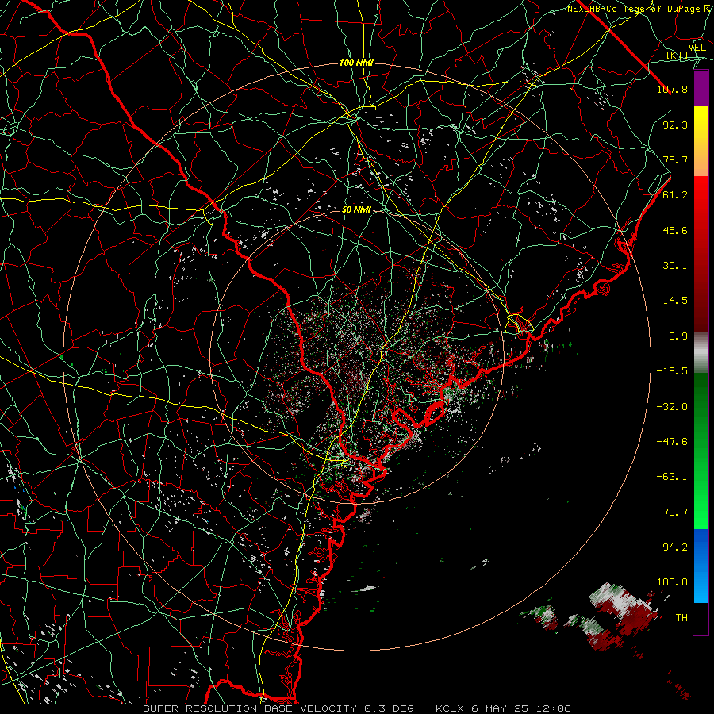Click the -109.8 legend value
Viewport: 714px width, 714px height.
click(669, 582)
